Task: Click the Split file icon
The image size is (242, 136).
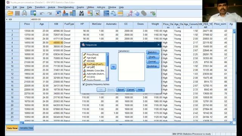Action: [106, 14]
